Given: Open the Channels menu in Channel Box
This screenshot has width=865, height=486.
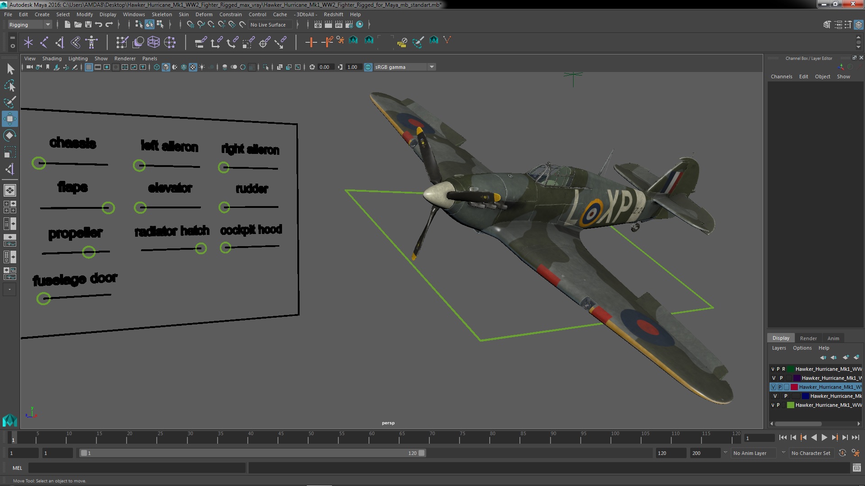Looking at the screenshot, I should tap(781, 76).
